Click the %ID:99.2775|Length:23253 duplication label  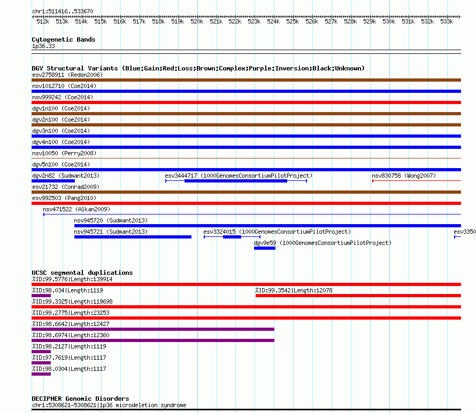(x=71, y=313)
